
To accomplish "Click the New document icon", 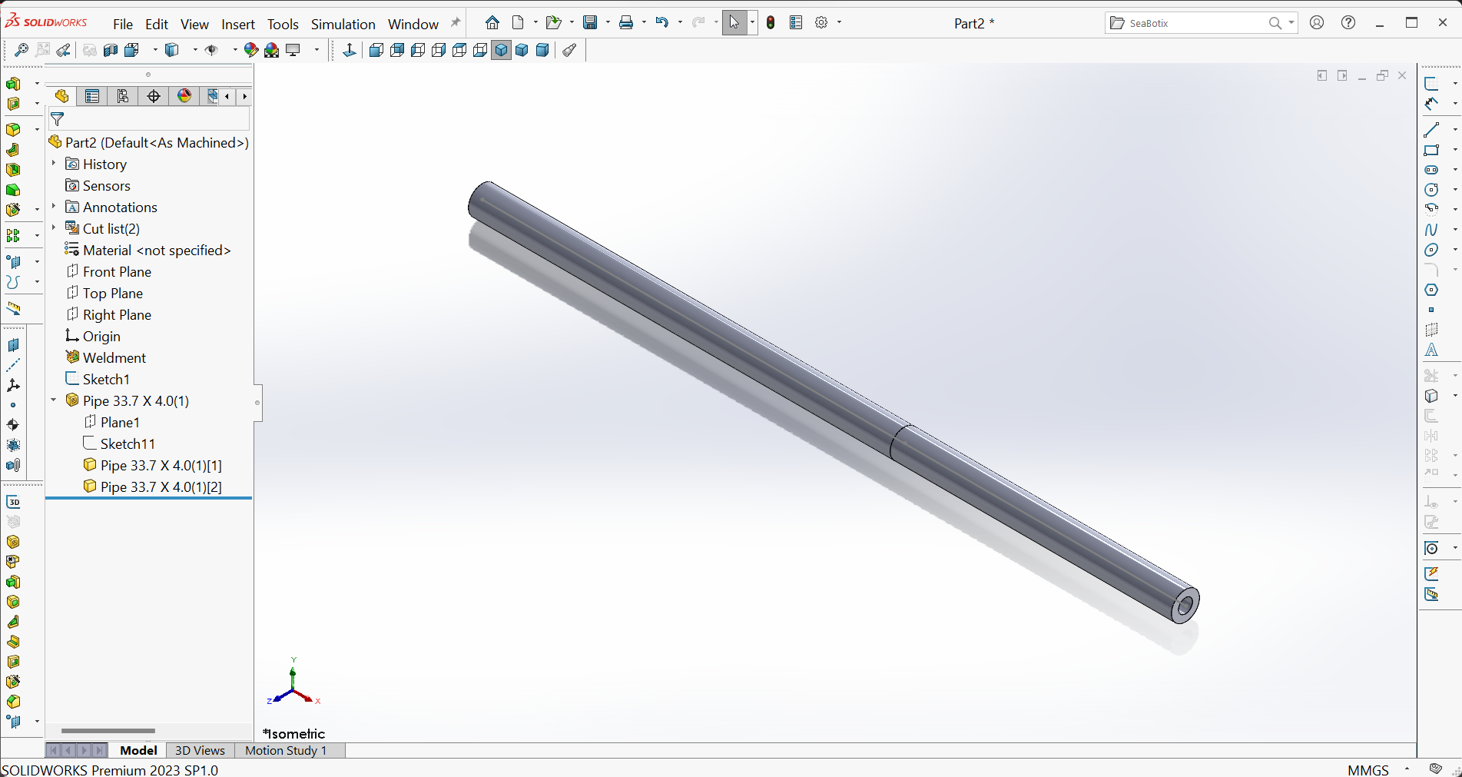I will pos(519,23).
